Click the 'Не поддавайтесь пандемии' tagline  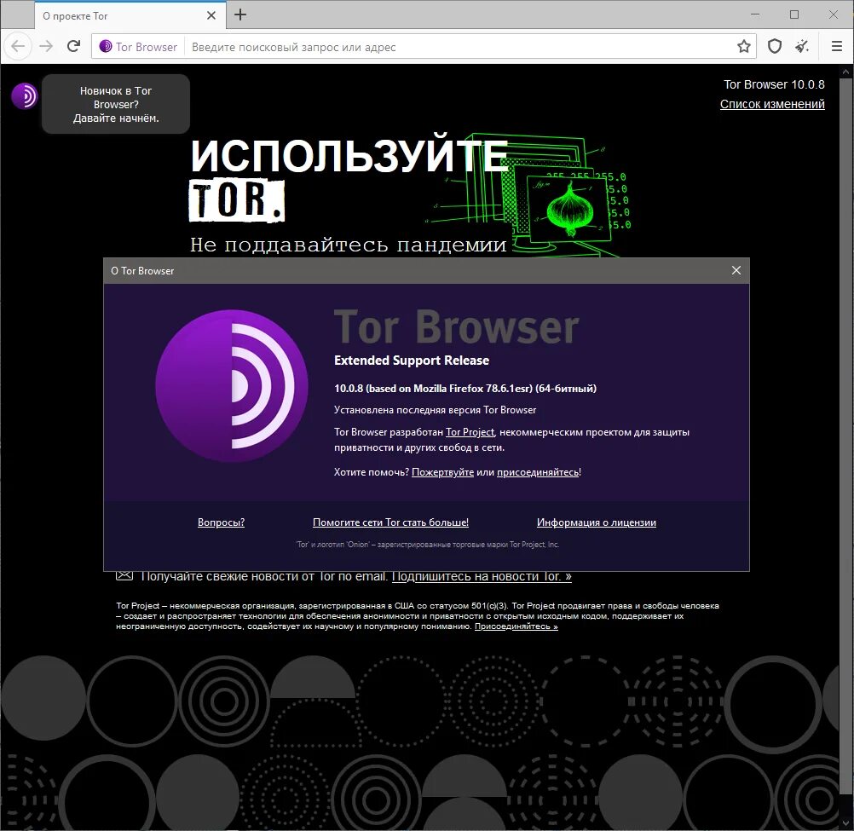(348, 245)
